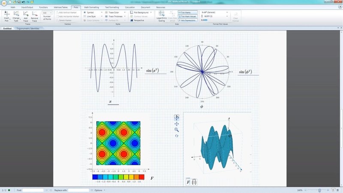Click the zoom slider handle in status bar
This screenshot has width=343, height=193.
click(319, 190)
